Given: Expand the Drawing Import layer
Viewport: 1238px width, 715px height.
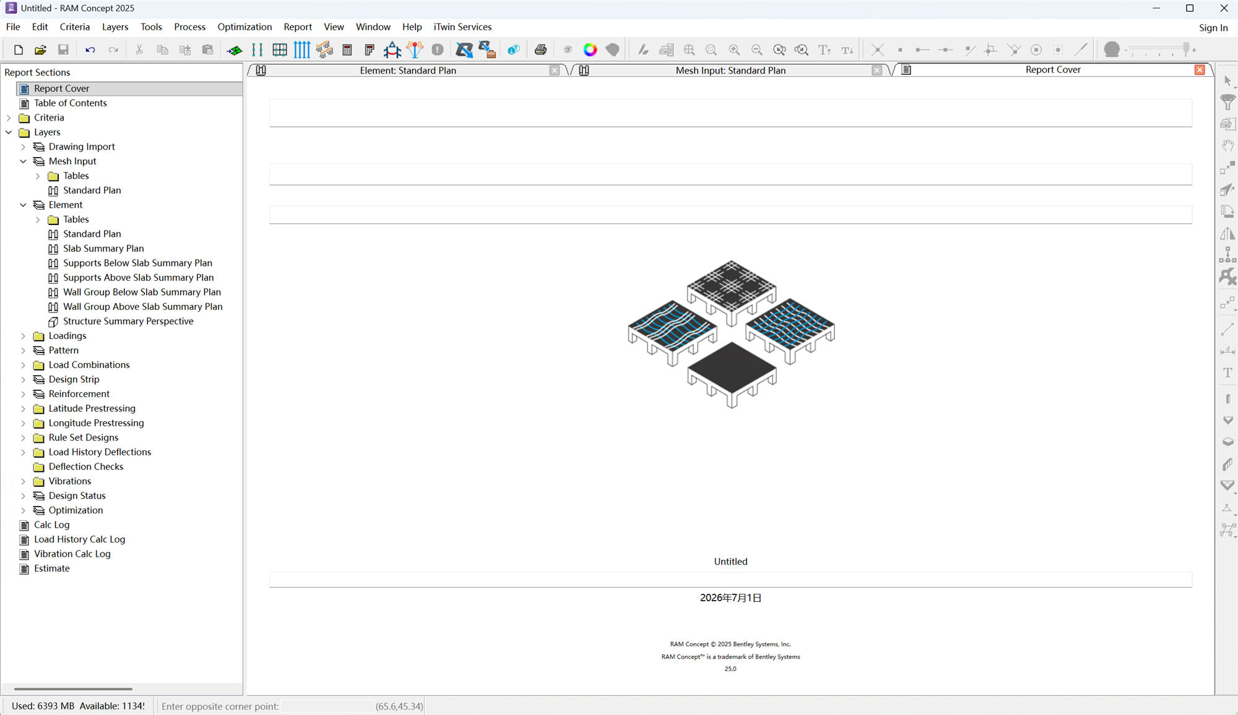Looking at the screenshot, I should pos(24,147).
